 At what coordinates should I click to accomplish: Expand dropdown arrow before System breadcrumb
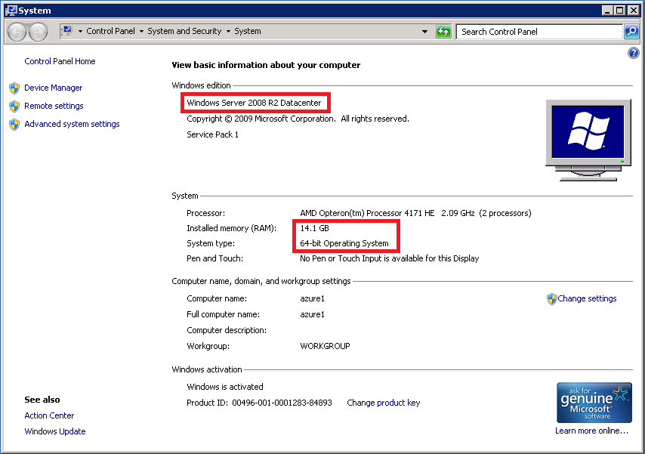tap(228, 31)
